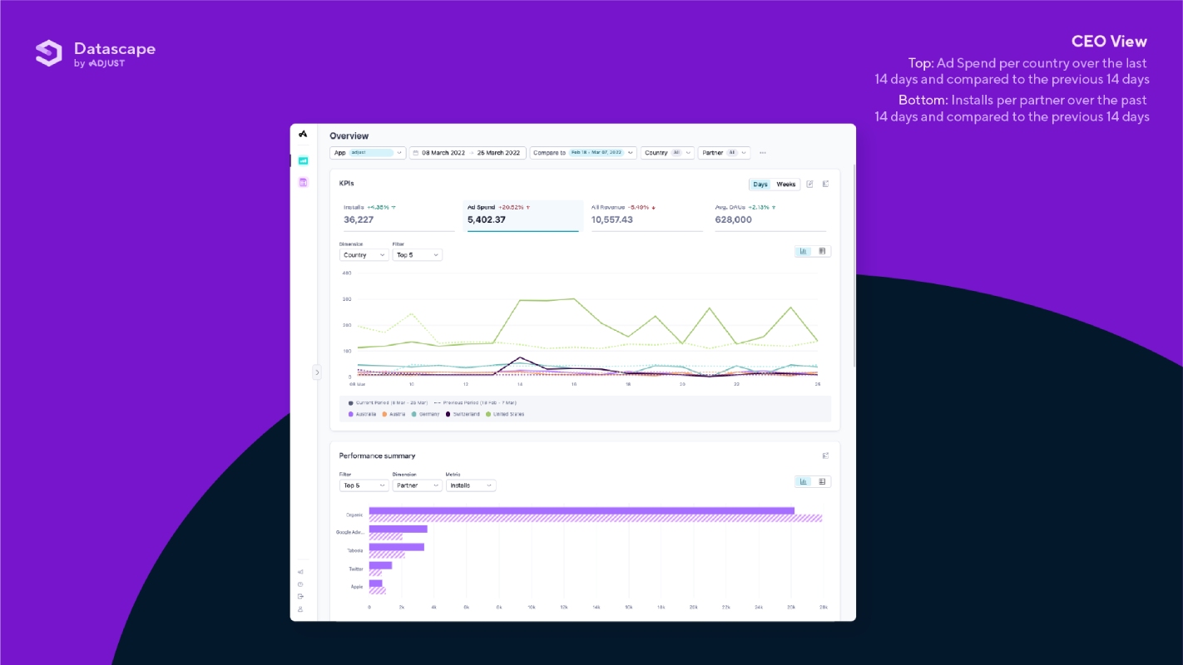Image resolution: width=1183 pixels, height=665 pixels.
Task: Expand the collapsed sidebar with the arrow button
Action: pos(317,372)
